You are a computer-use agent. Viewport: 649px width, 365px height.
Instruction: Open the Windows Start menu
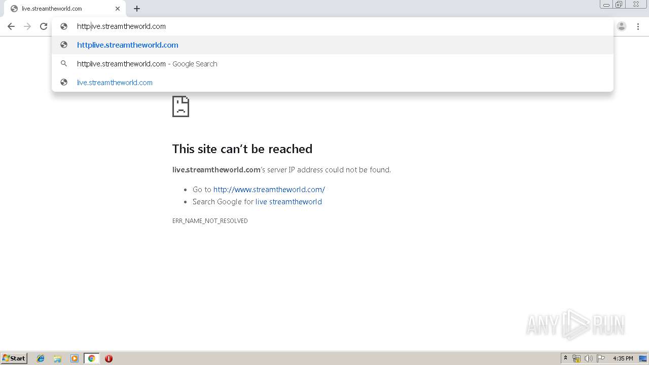point(14,358)
